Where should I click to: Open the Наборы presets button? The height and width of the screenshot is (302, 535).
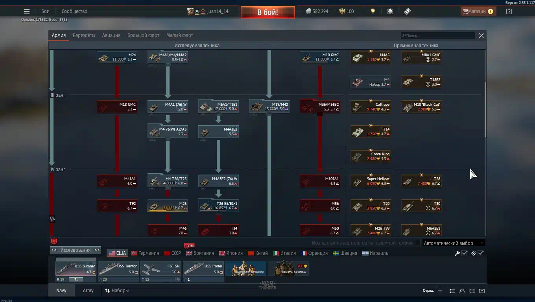coord(117,291)
